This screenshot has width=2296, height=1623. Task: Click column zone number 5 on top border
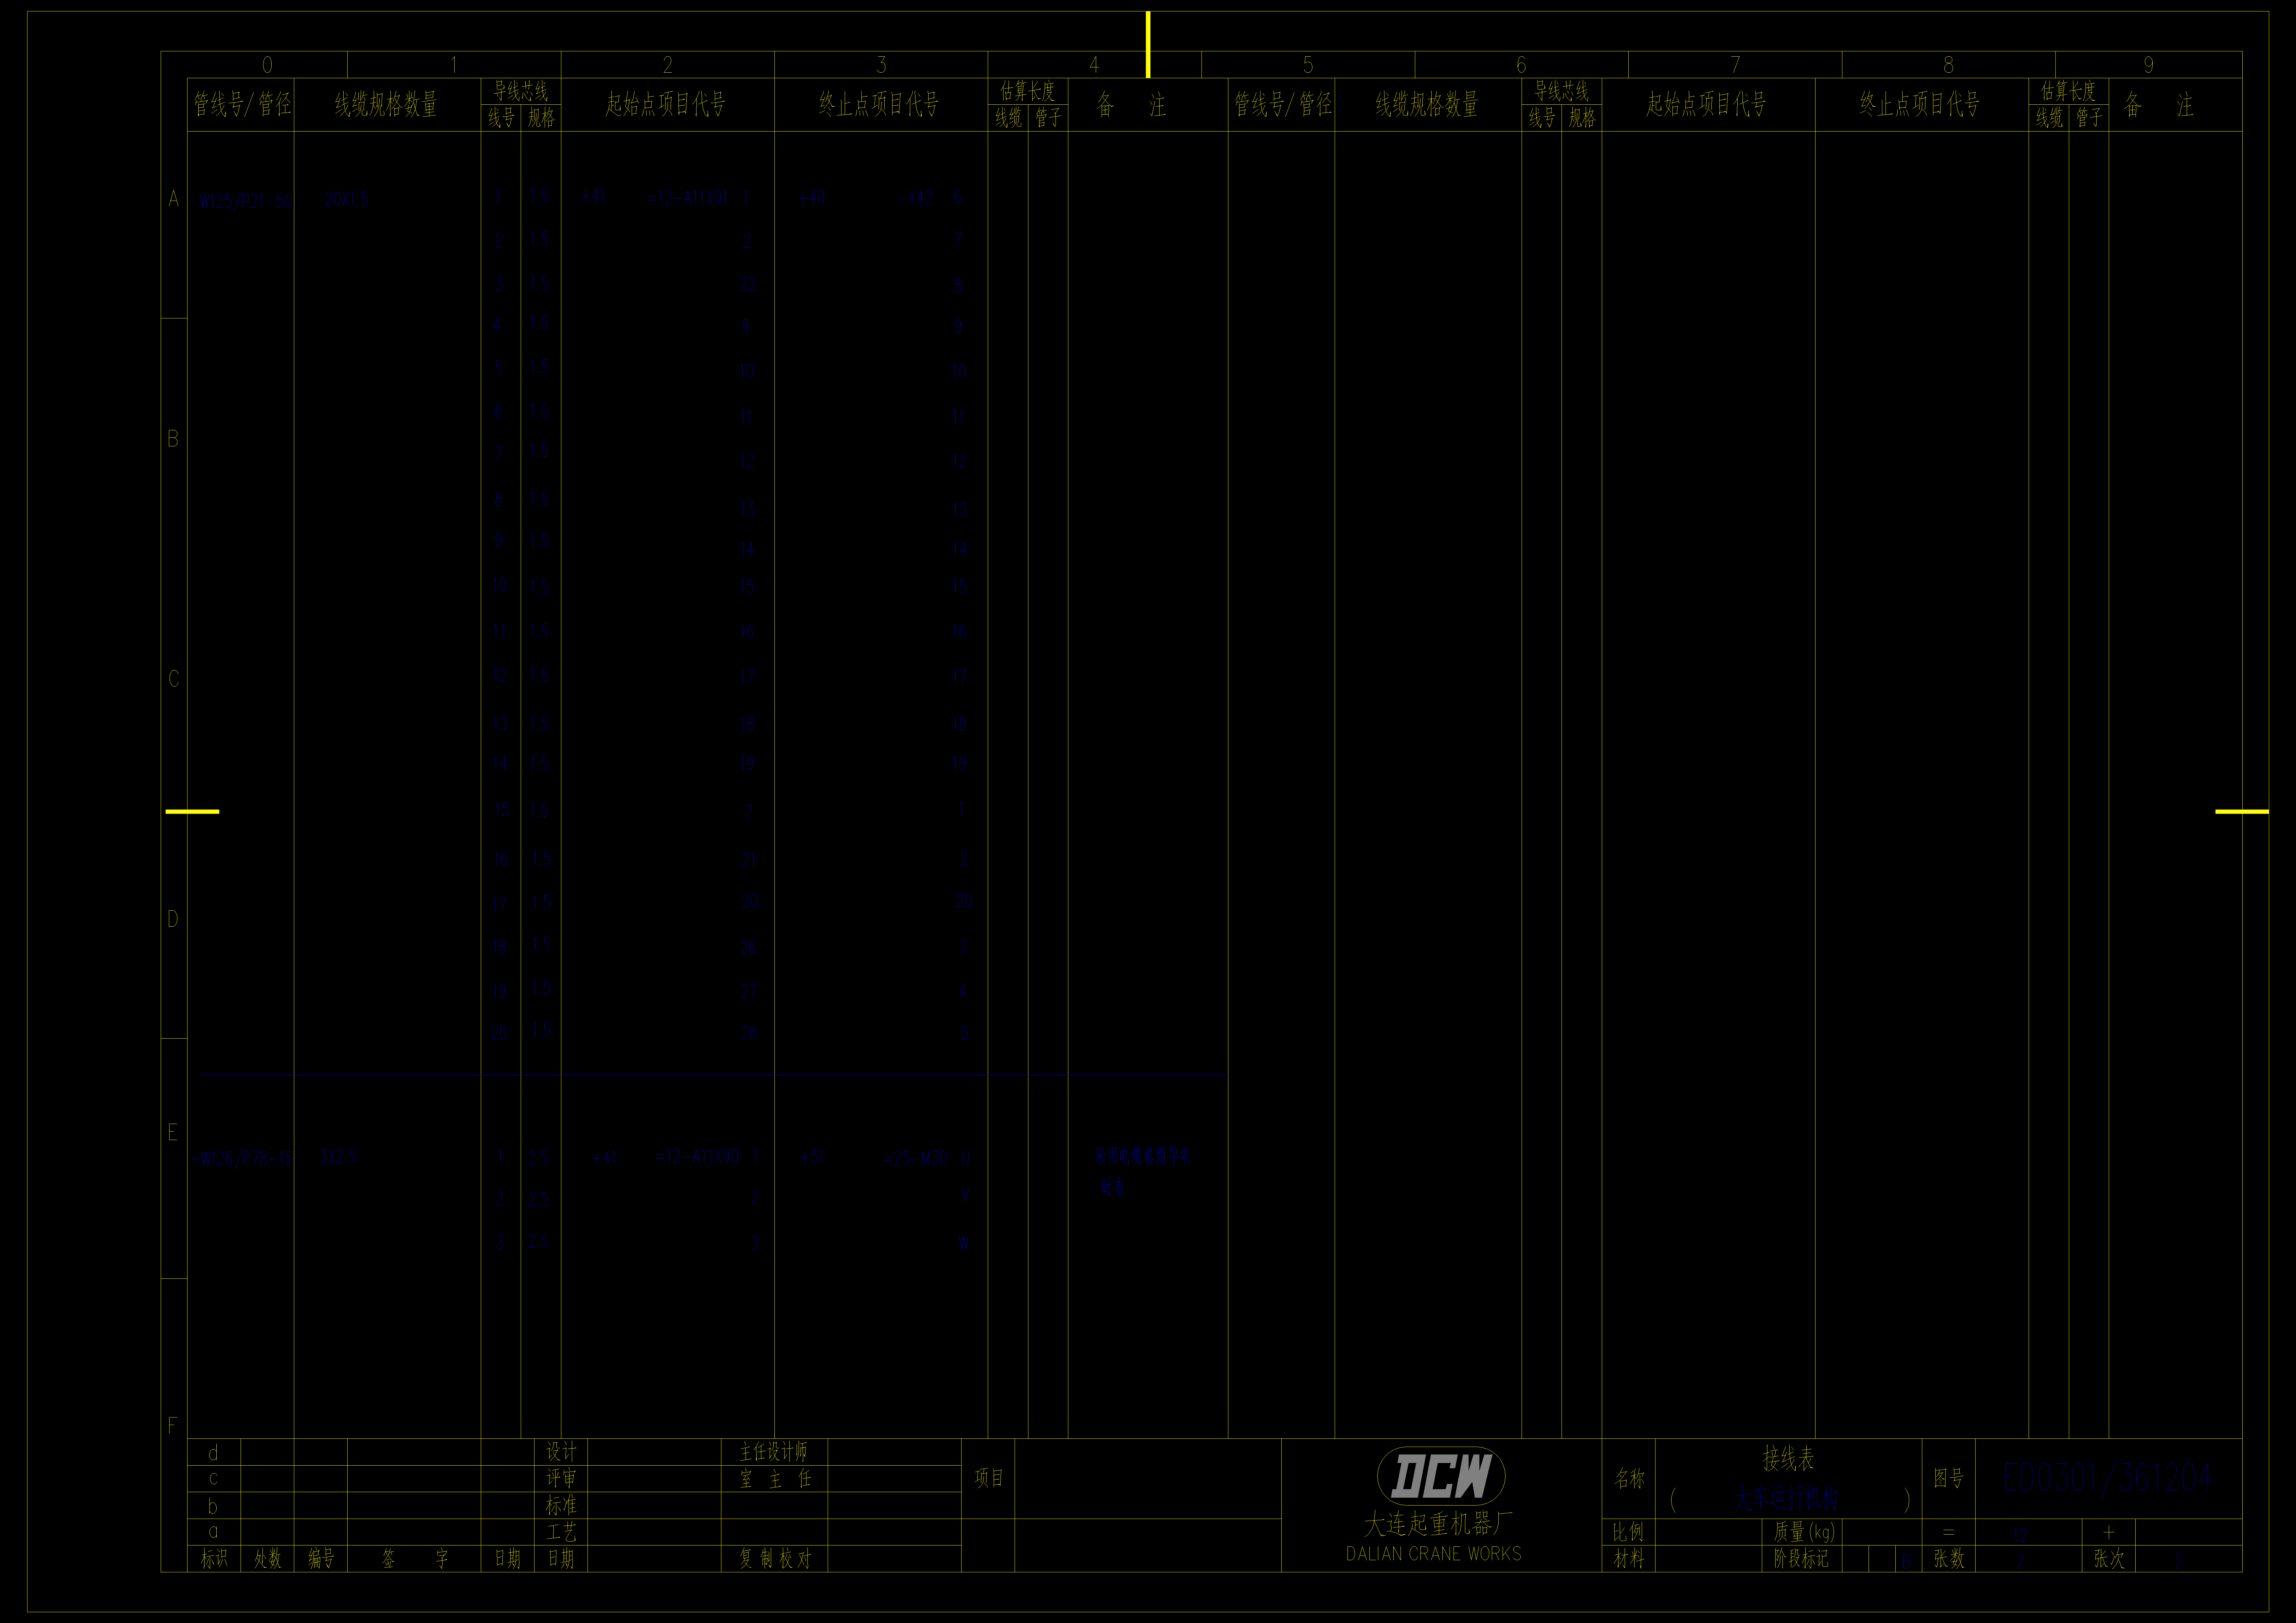[1308, 65]
